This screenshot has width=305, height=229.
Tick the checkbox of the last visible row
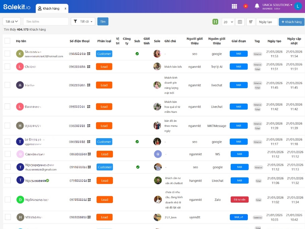coord(7,217)
